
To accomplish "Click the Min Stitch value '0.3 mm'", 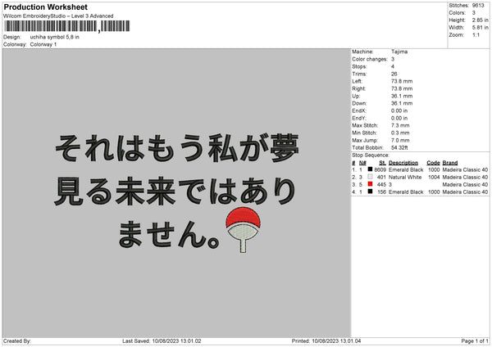I will click(400, 133).
